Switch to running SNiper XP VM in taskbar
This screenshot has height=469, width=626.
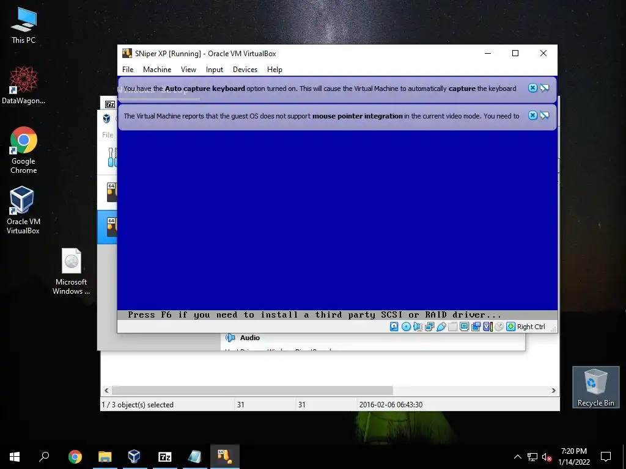(225, 457)
